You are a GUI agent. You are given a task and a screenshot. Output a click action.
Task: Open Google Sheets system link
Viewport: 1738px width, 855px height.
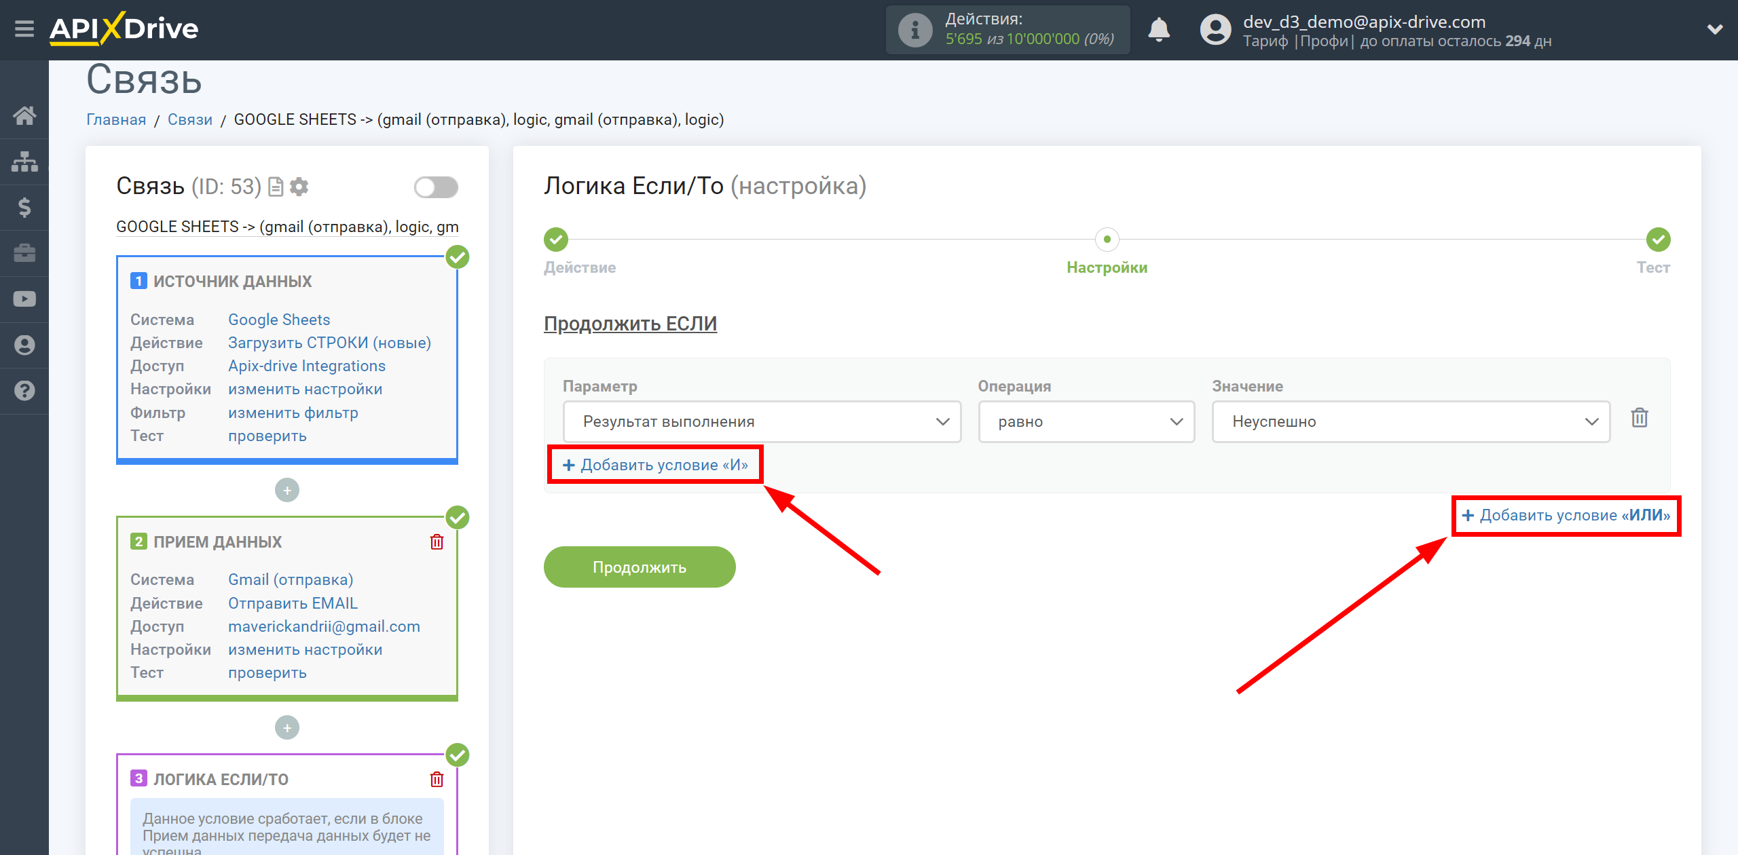tap(279, 320)
